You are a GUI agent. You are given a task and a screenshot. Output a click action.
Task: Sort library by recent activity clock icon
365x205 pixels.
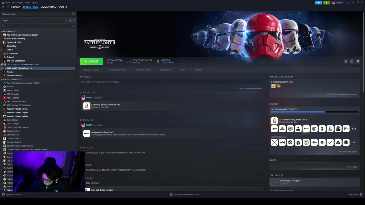pyautogui.click(x=70, y=20)
